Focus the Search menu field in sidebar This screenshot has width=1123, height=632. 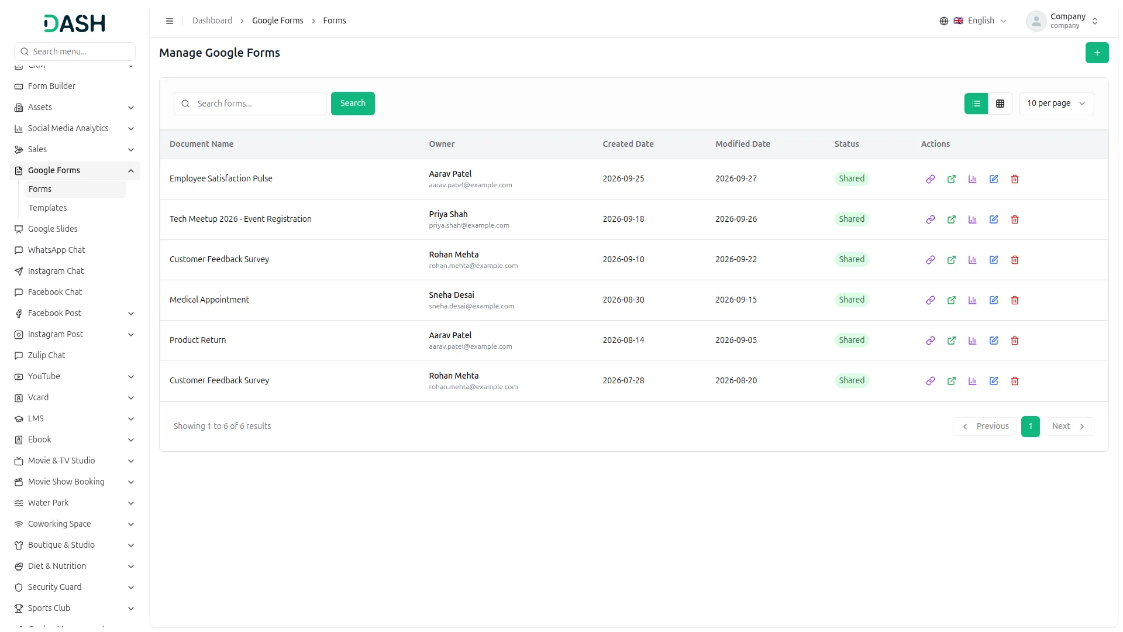pos(75,51)
